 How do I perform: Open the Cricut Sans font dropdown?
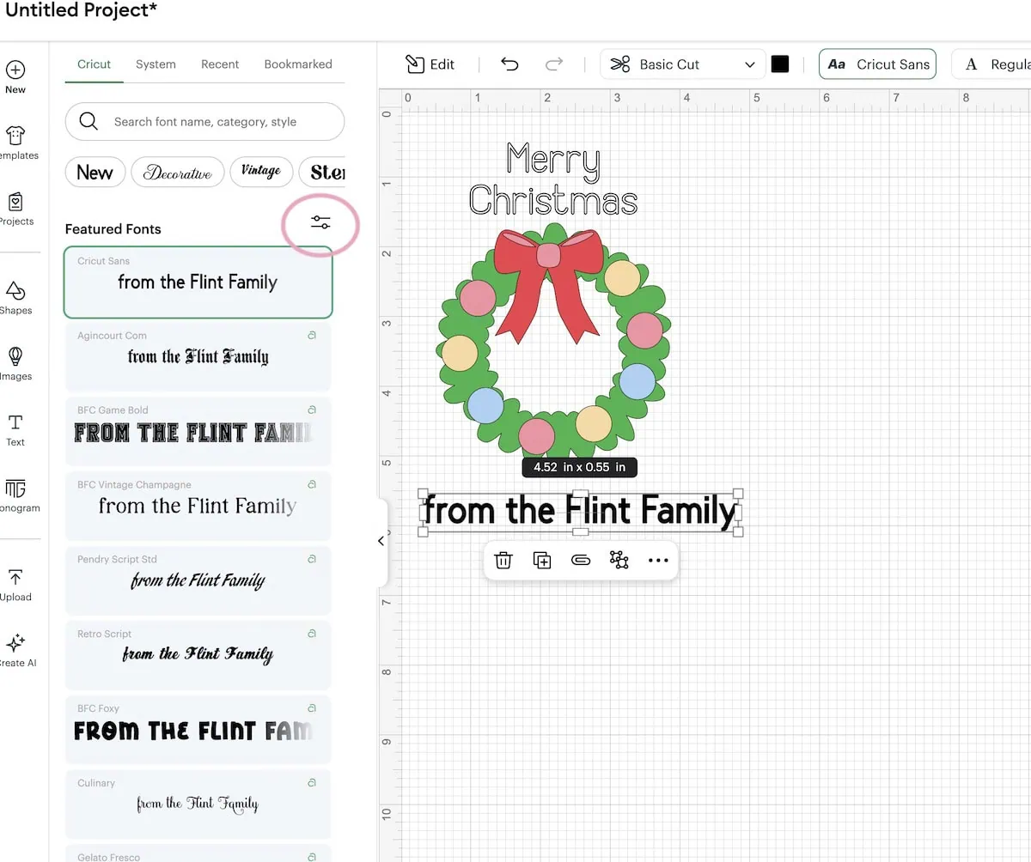pos(877,64)
